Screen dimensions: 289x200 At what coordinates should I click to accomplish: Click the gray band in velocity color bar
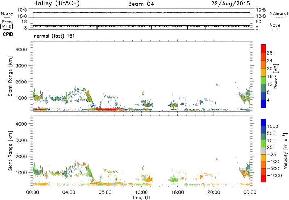click(x=263, y=151)
